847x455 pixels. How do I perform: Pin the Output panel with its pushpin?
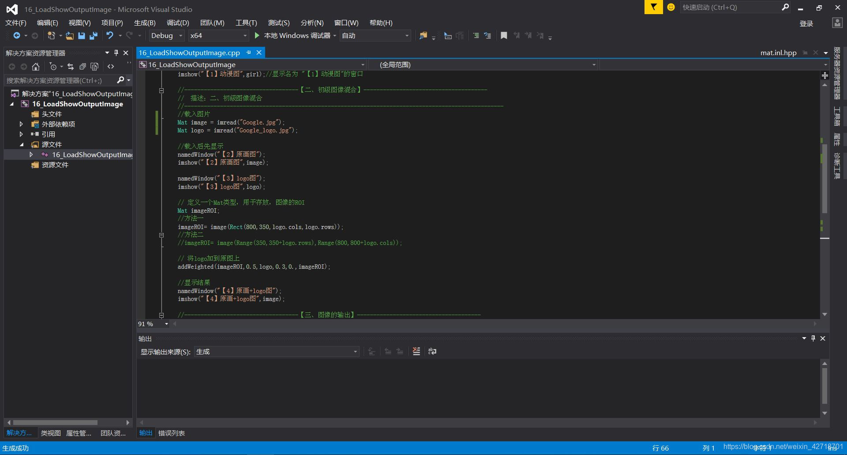[813, 338]
